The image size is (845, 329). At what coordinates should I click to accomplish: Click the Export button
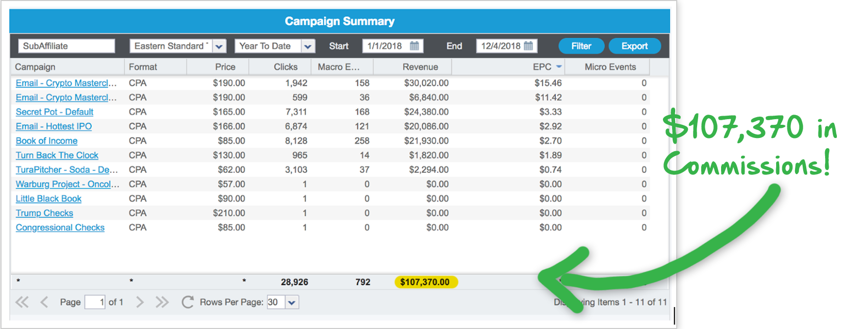pyautogui.click(x=634, y=46)
